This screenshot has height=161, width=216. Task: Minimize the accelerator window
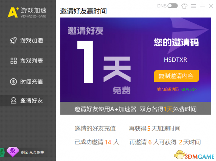click(x=202, y=6)
